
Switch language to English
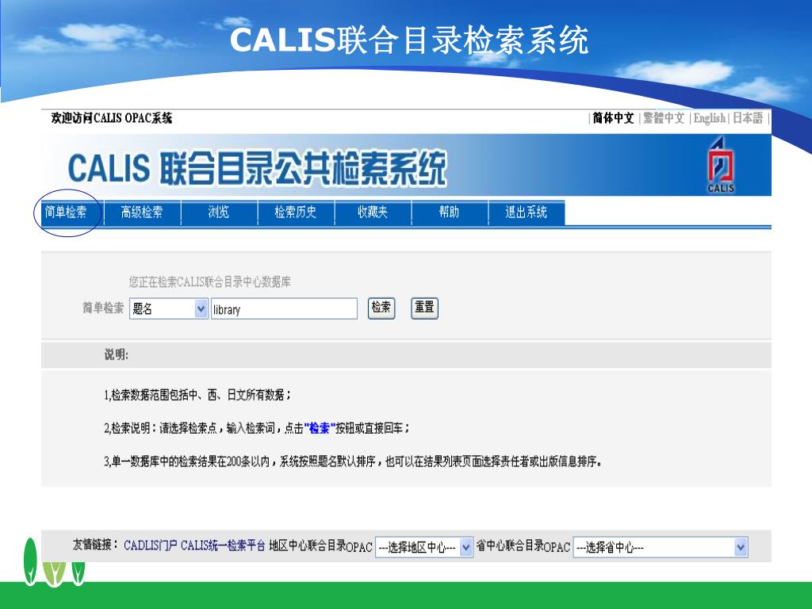[x=710, y=118]
